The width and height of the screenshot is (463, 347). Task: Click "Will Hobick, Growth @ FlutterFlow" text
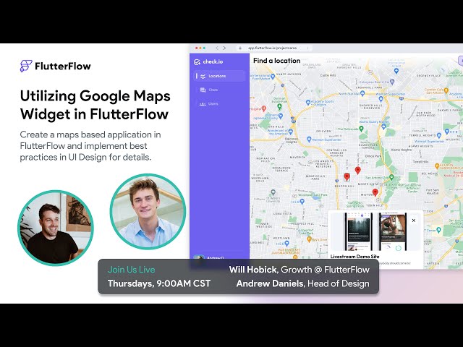[x=299, y=270]
